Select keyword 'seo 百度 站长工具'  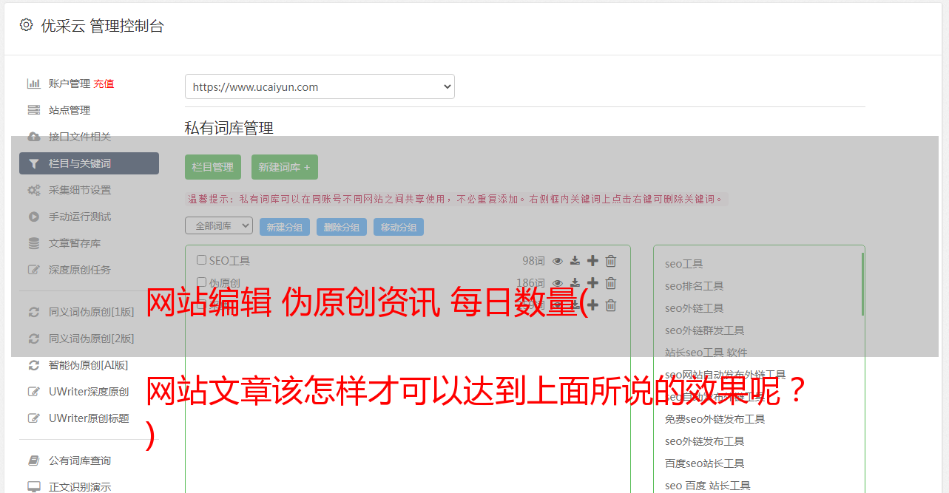tap(707, 486)
